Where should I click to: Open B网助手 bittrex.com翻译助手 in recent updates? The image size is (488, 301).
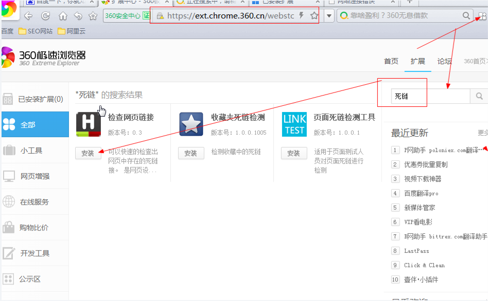coord(446,236)
